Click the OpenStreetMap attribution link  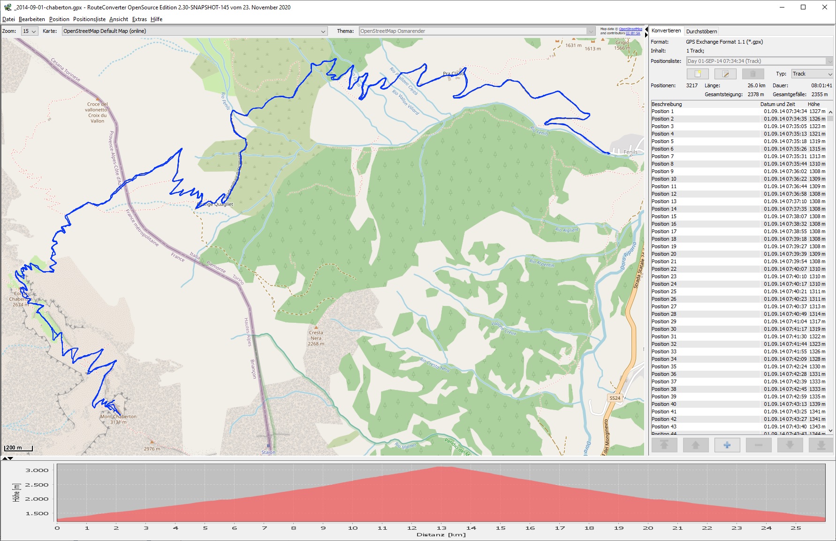[631, 29]
